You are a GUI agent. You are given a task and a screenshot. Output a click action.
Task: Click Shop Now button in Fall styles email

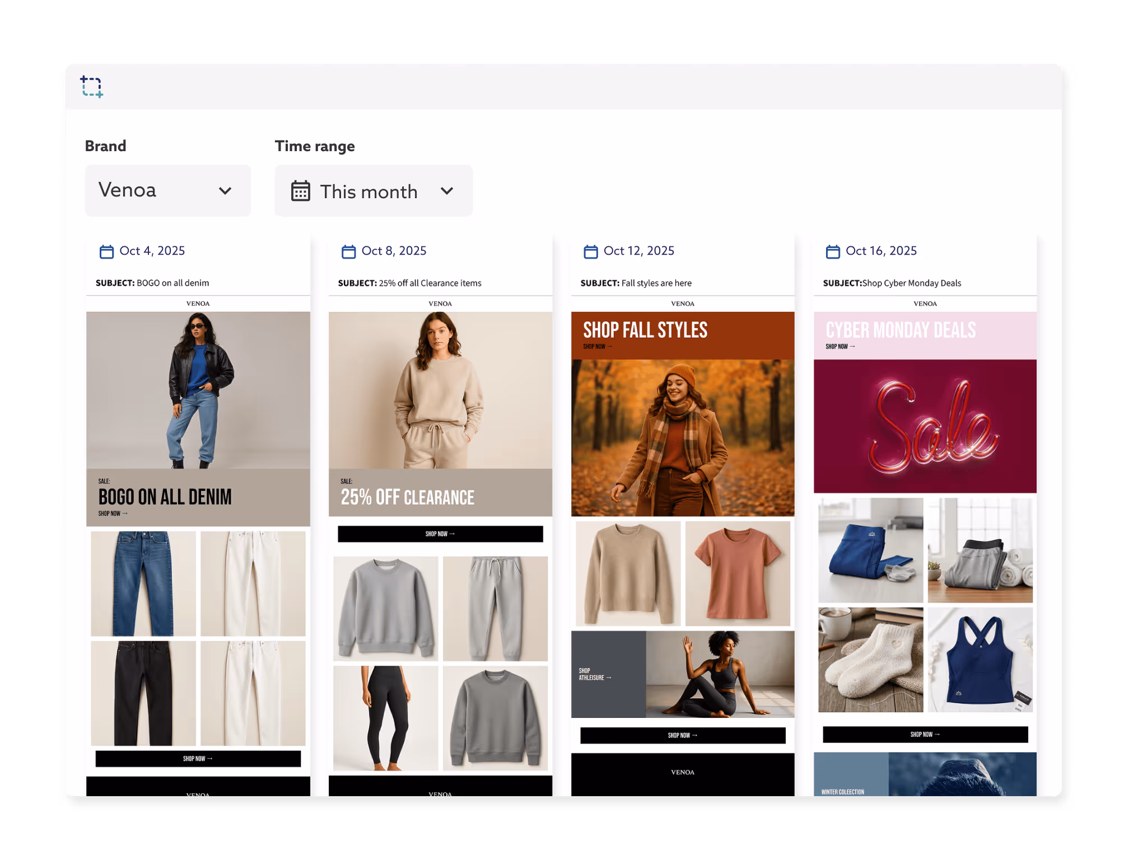coord(683,735)
